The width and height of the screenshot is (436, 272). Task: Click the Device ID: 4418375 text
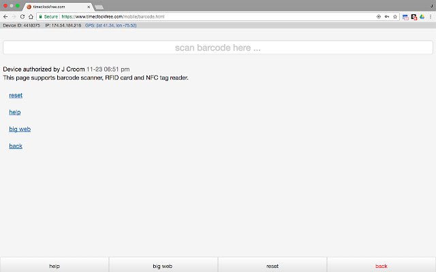pos(21,25)
